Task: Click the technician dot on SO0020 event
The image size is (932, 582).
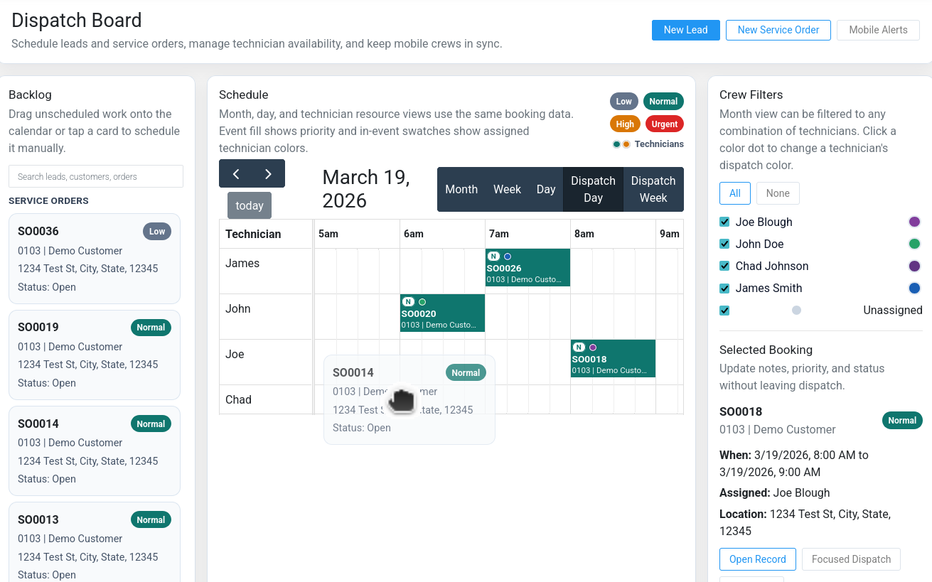Action: point(422,302)
